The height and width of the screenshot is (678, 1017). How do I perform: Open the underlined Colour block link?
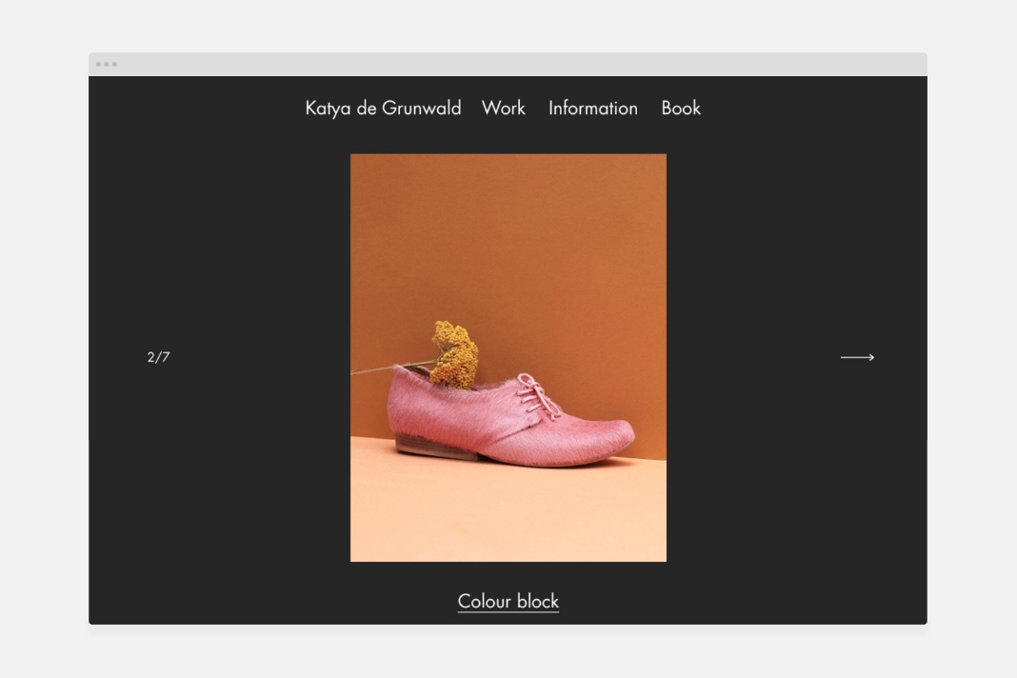[x=508, y=602]
